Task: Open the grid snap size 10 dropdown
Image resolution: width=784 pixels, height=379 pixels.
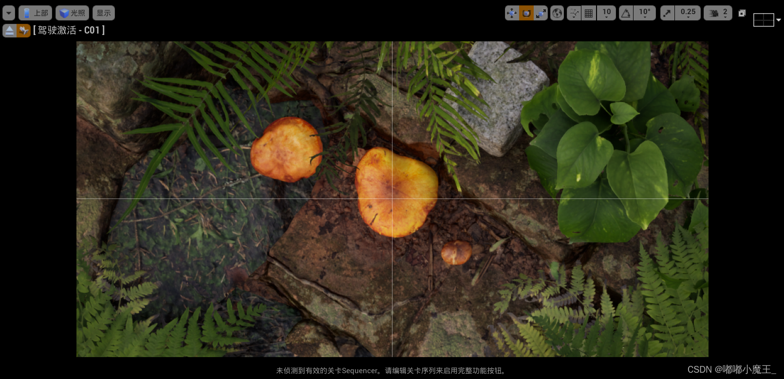Action: (606, 13)
